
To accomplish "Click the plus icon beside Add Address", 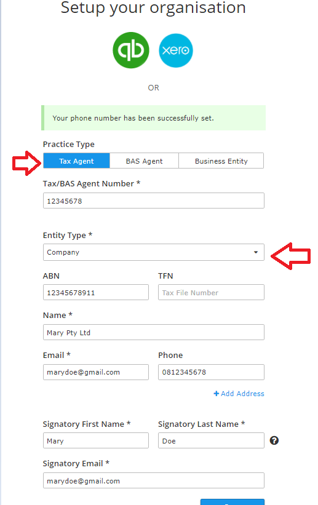I will point(216,394).
